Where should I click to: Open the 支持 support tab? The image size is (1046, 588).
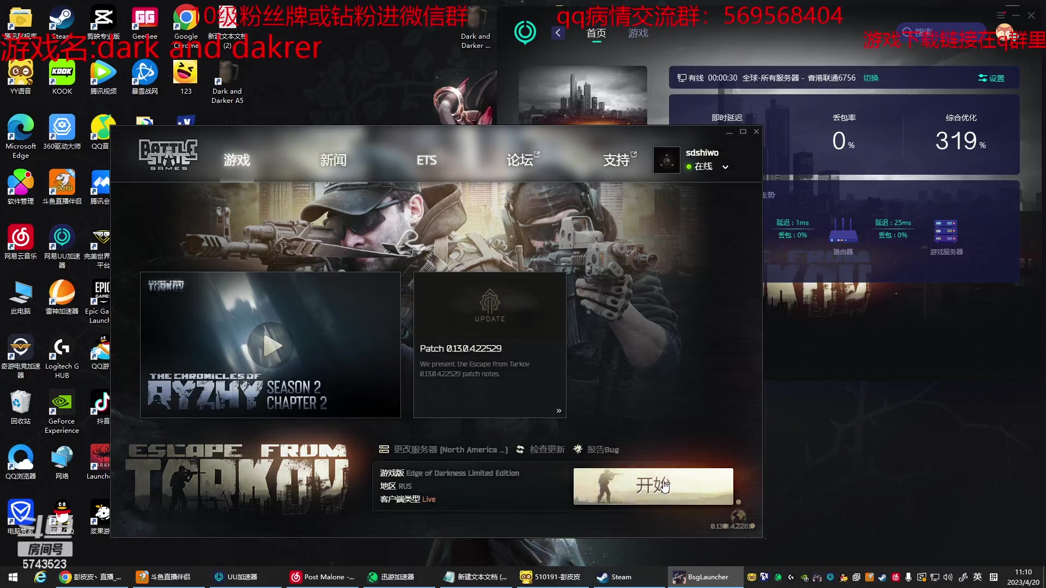[x=619, y=160]
